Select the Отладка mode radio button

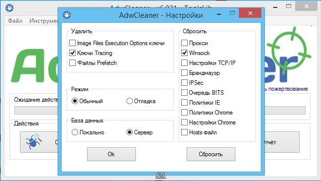[x=129, y=101]
